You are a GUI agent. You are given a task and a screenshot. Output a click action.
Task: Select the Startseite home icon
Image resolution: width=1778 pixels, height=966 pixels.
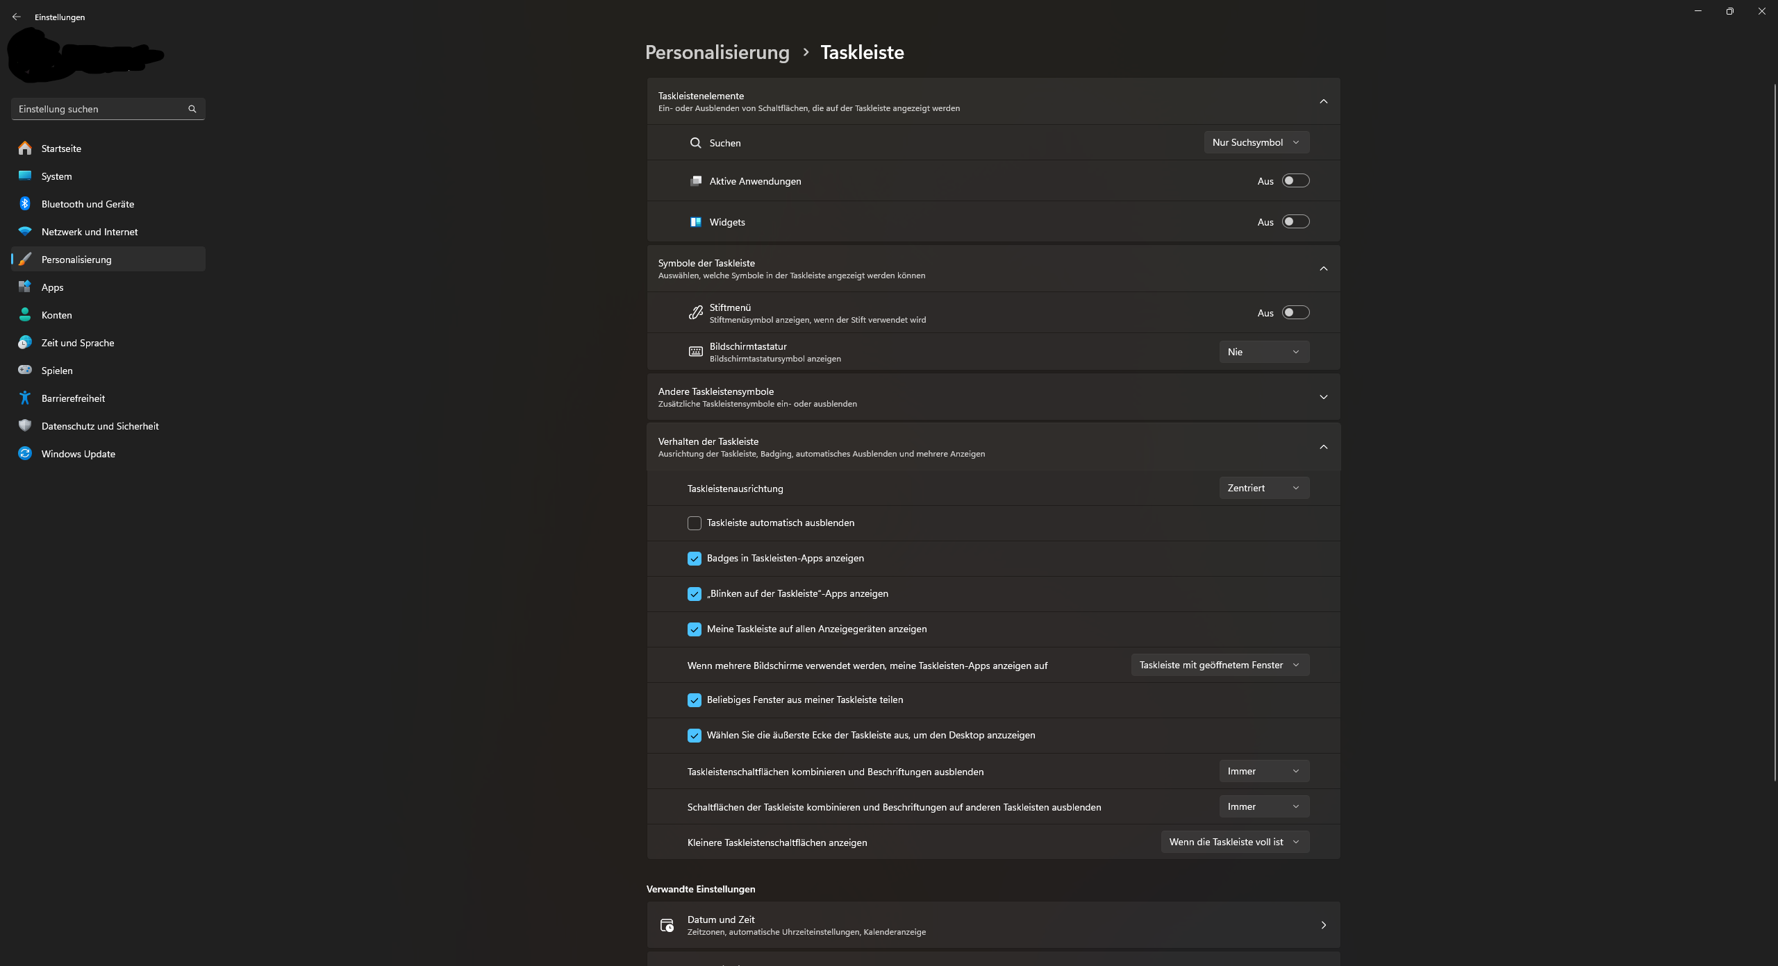[25, 149]
